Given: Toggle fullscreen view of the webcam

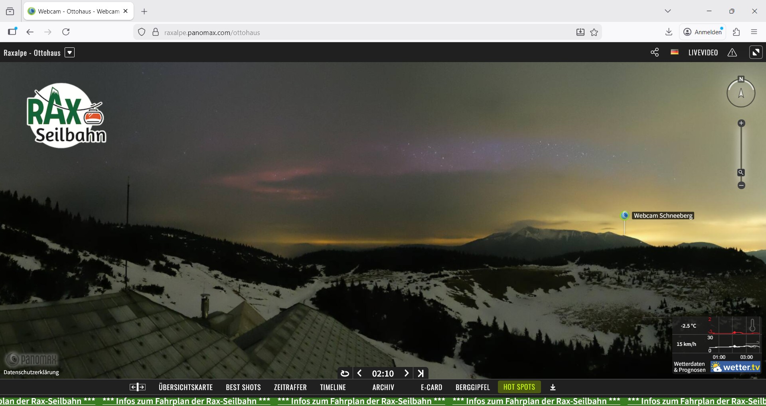Looking at the screenshot, I should [756, 53].
